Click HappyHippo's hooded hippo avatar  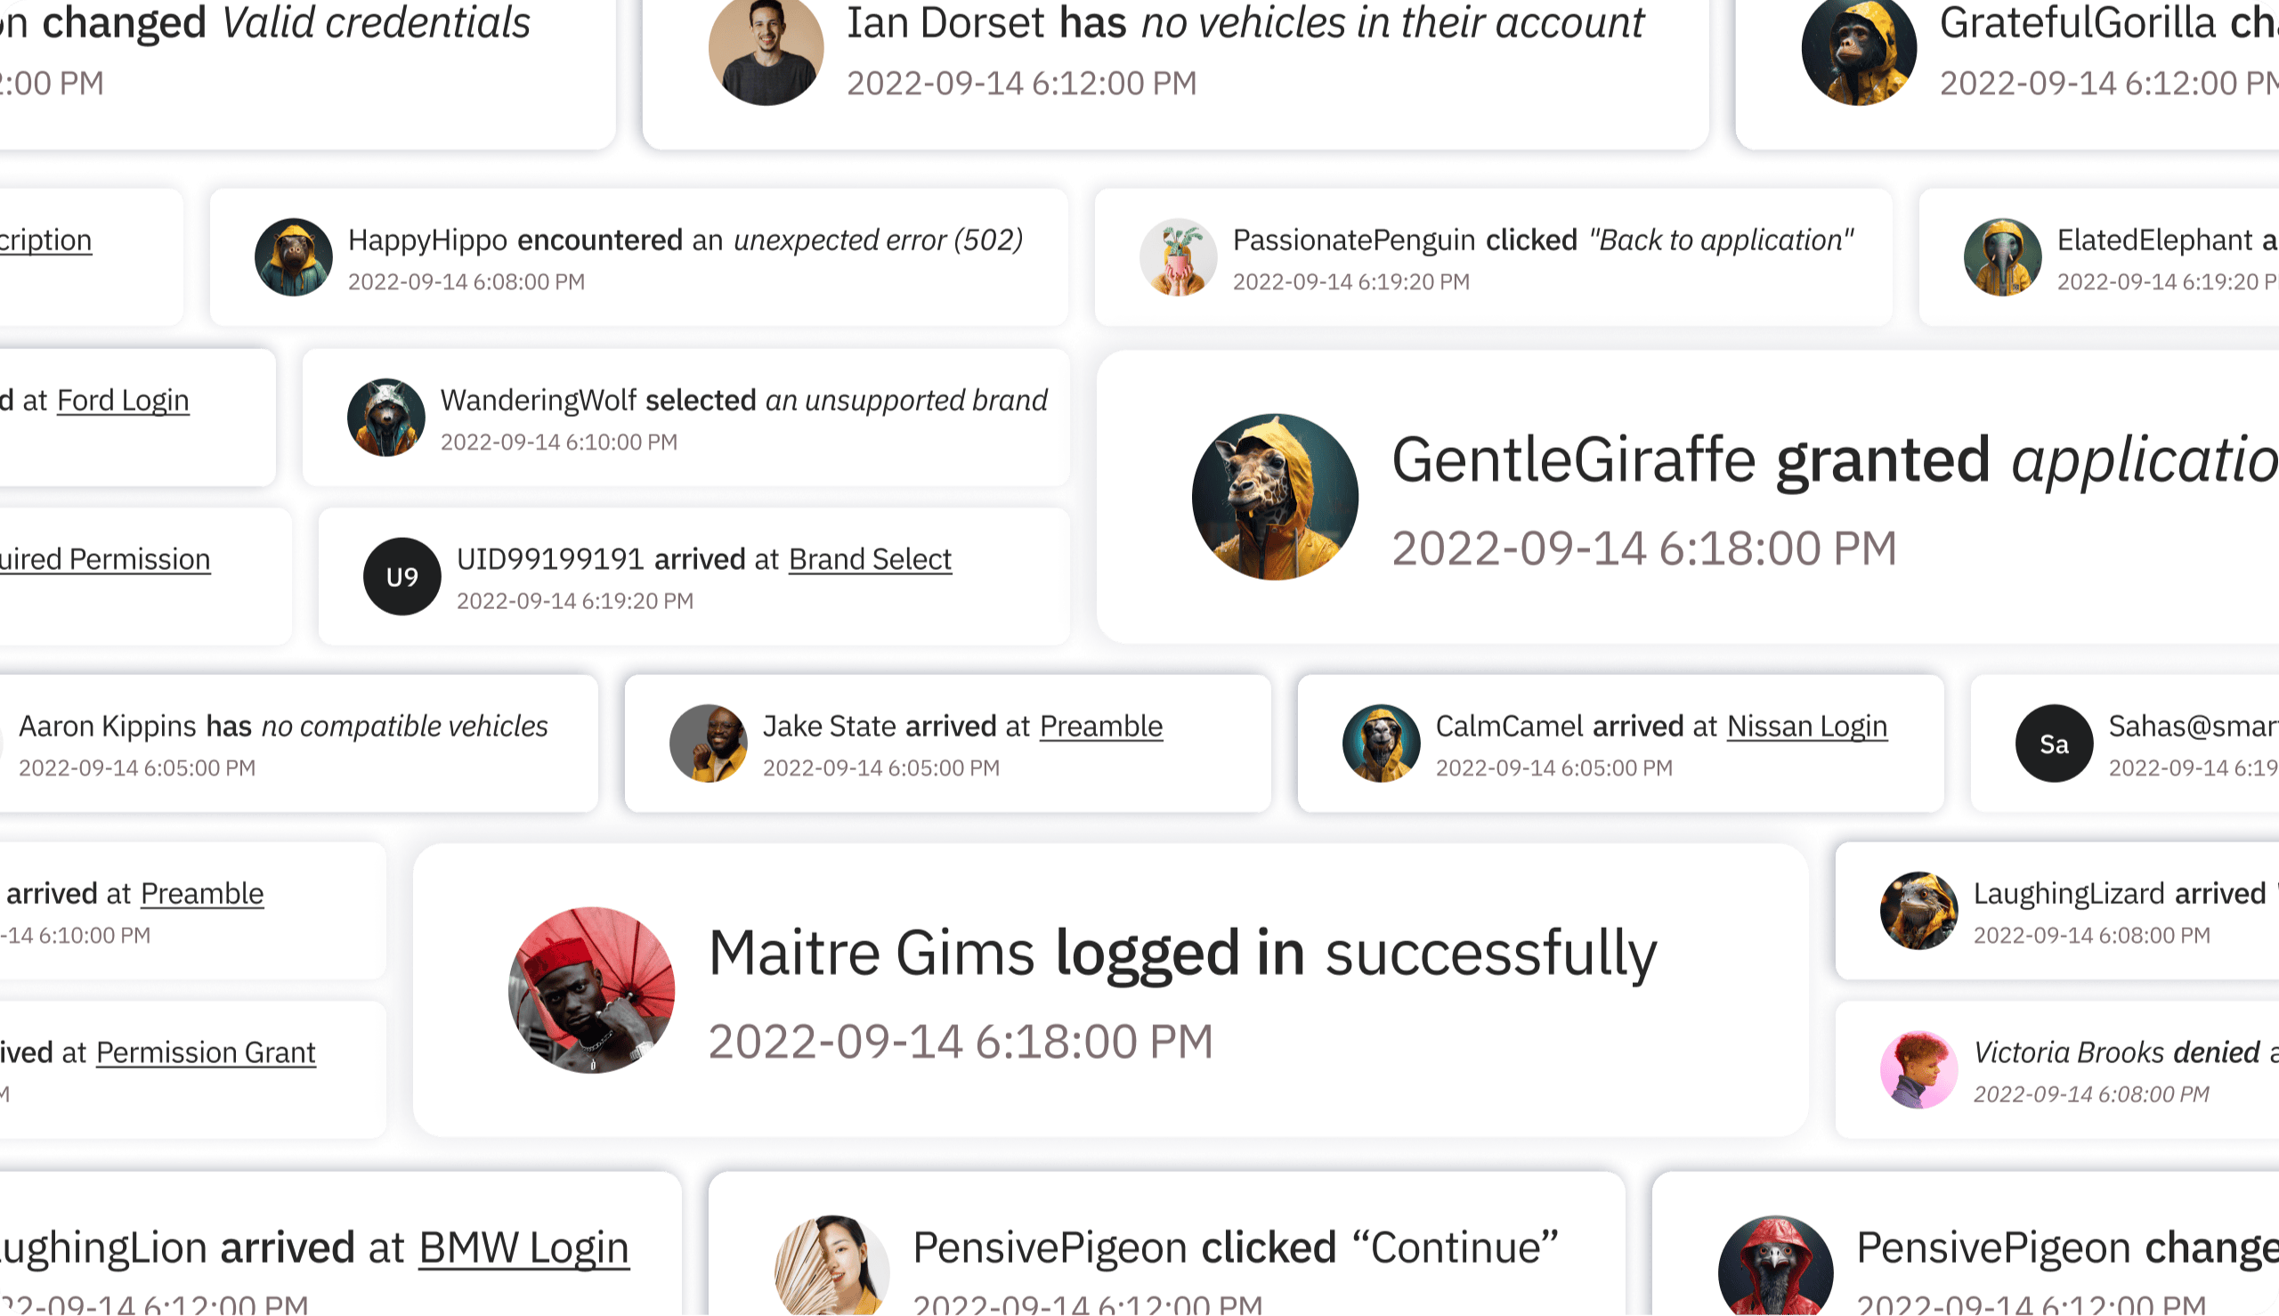click(x=294, y=257)
